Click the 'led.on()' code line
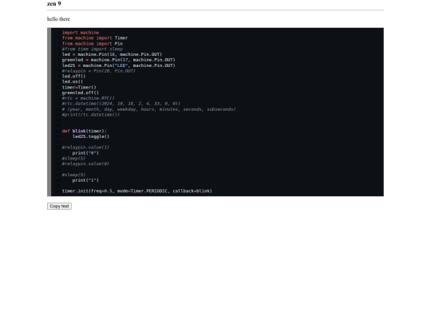 [x=73, y=81]
